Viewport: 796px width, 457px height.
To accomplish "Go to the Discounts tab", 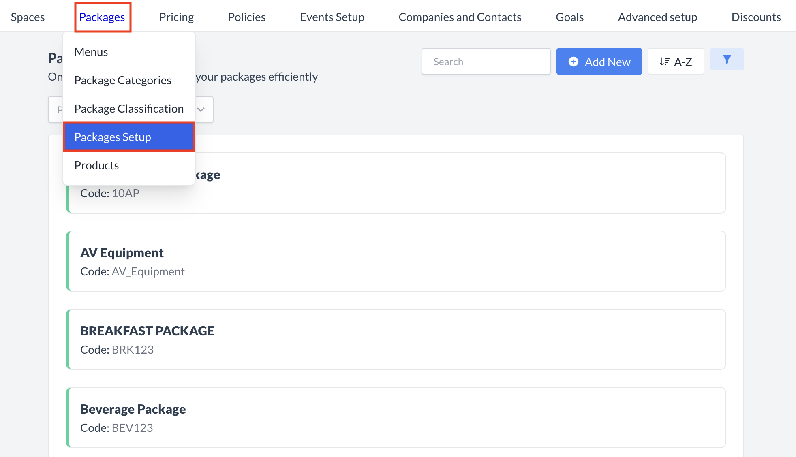I will [756, 17].
